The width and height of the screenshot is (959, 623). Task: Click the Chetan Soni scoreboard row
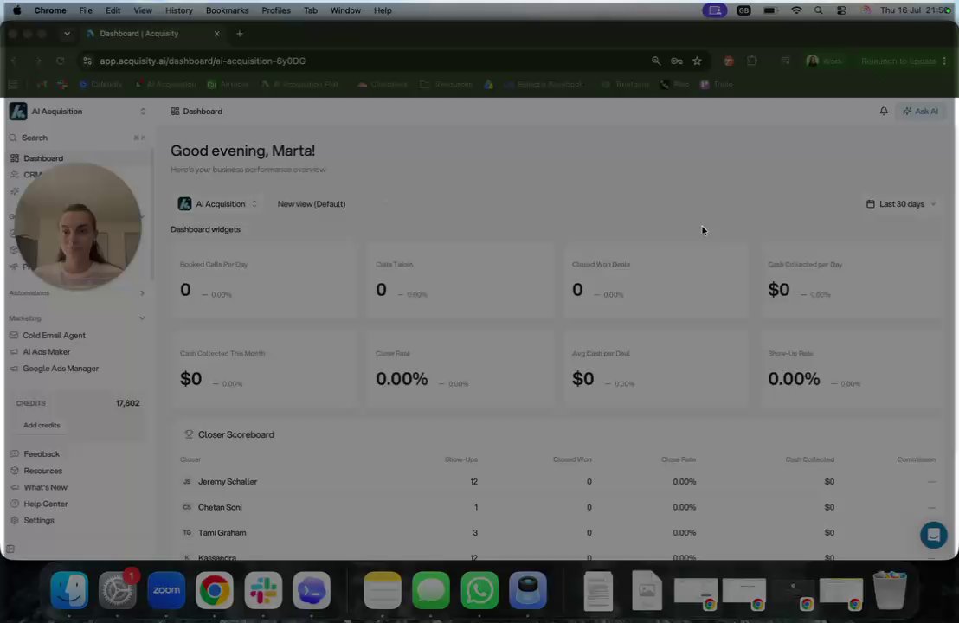pos(557,507)
